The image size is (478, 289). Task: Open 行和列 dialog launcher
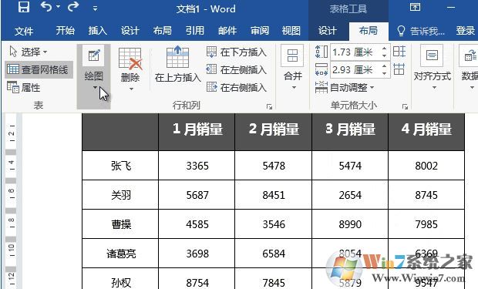pyautogui.click(x=269, y=106)
